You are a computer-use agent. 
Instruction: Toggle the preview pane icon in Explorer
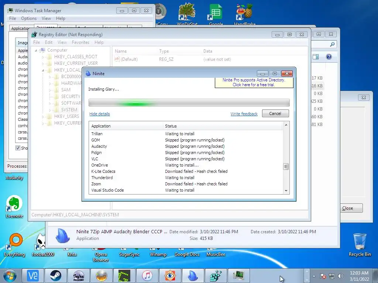pyautogui.click(x=316, y=57)
